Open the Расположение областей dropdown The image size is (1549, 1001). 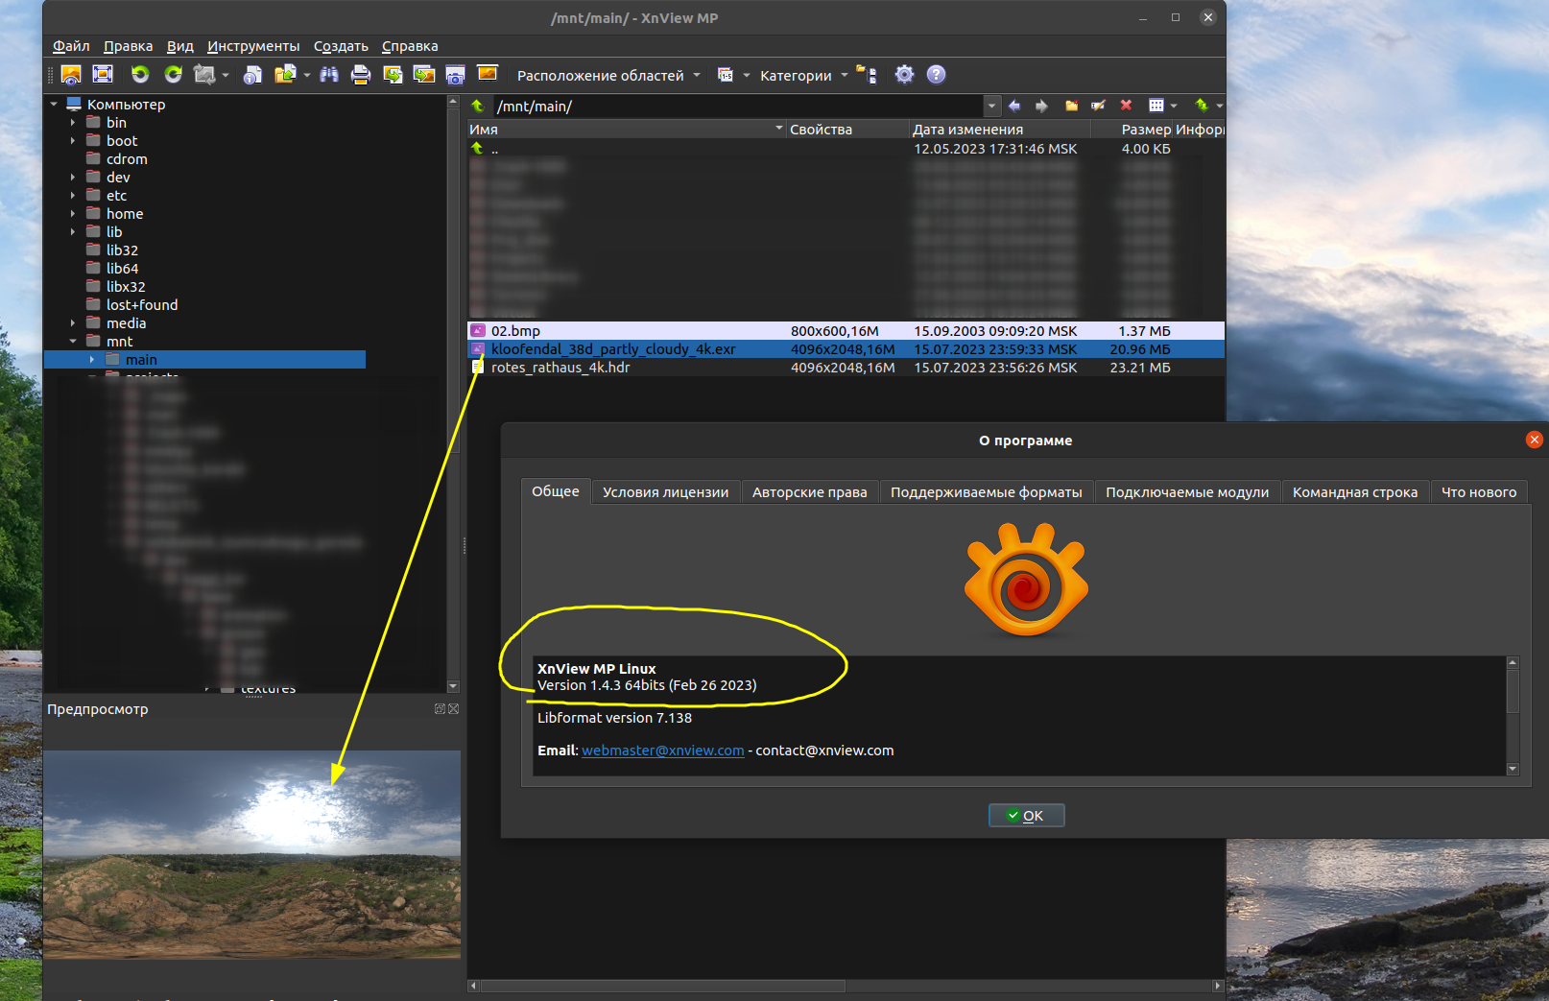pos(608,76)
